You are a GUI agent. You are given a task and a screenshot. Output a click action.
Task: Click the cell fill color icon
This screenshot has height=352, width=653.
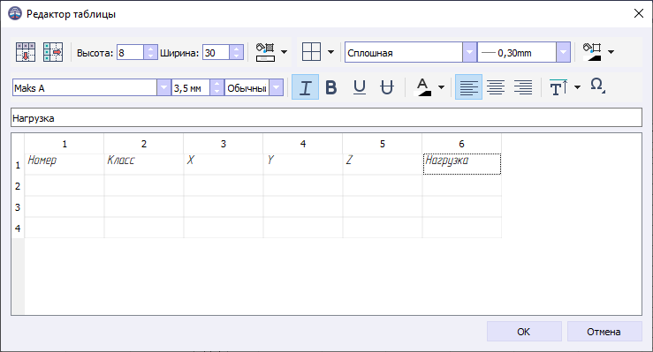coord(265,52)
